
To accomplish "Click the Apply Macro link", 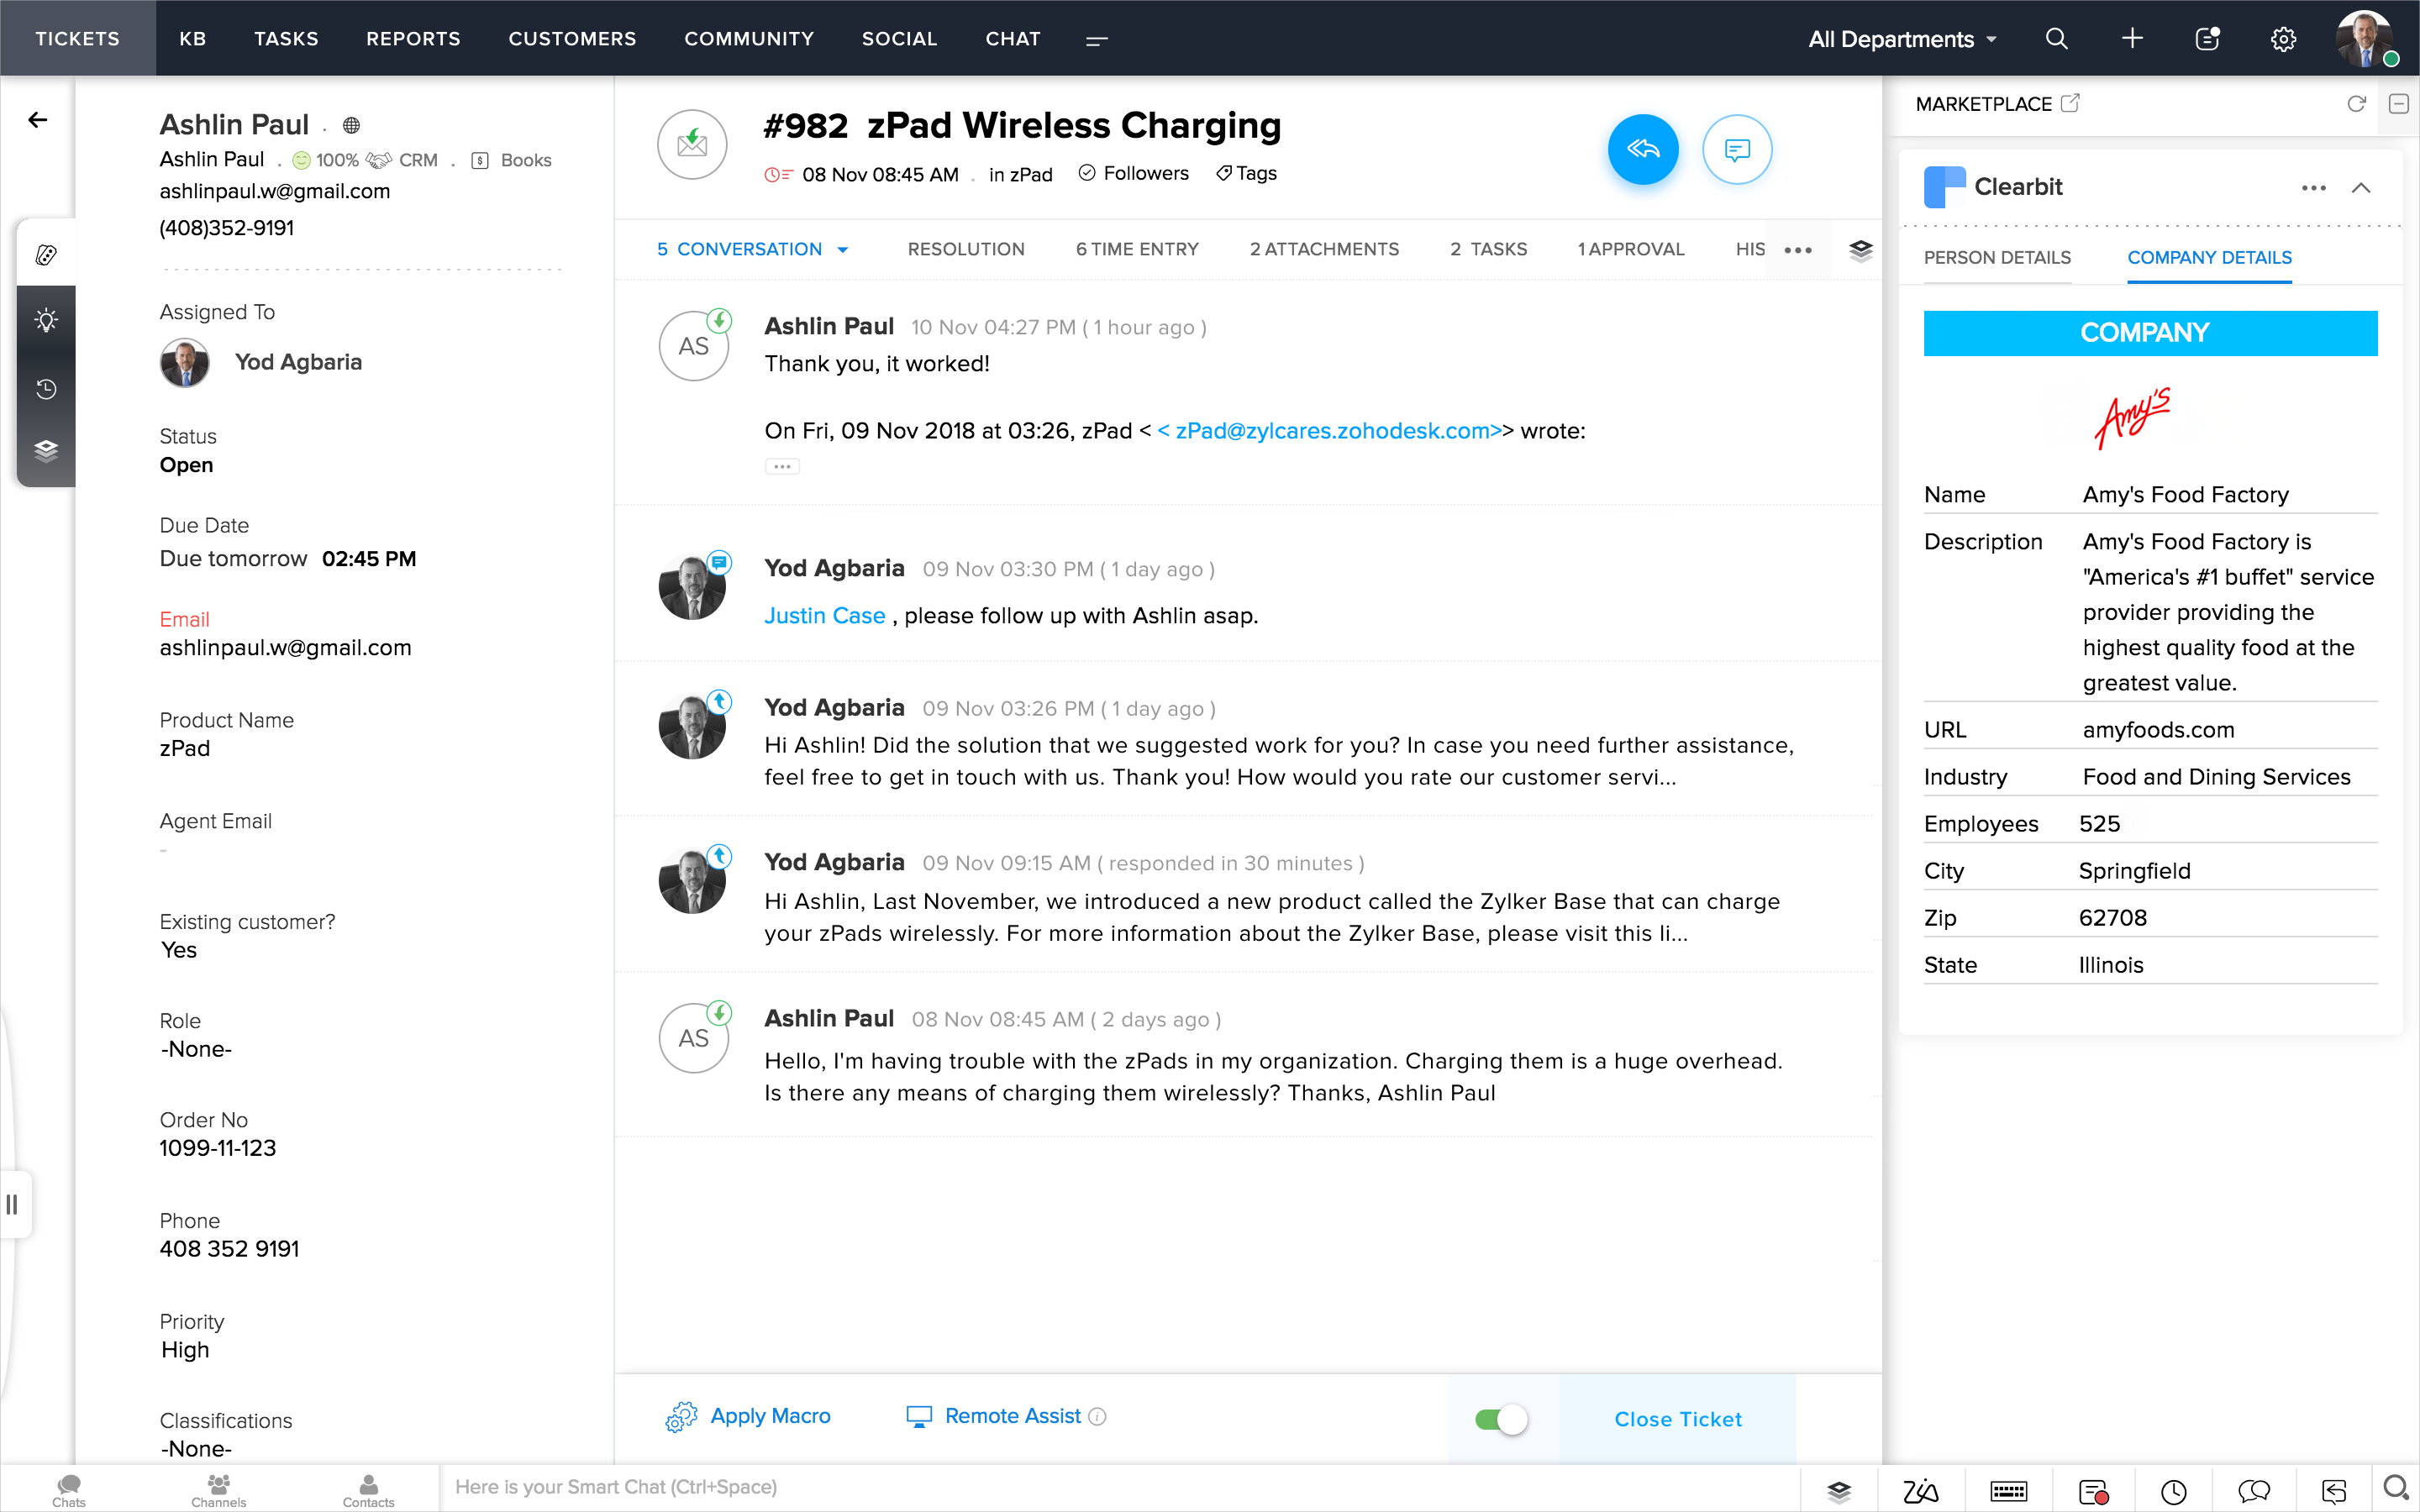I will click(769, 1416).
